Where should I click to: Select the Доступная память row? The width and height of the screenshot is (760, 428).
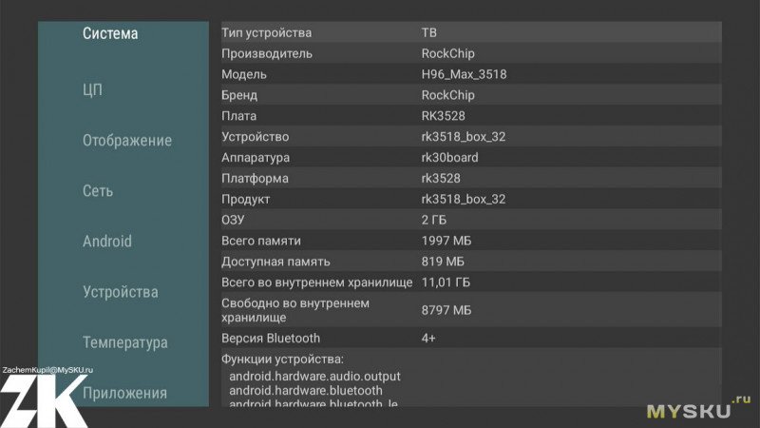point(470,262)
